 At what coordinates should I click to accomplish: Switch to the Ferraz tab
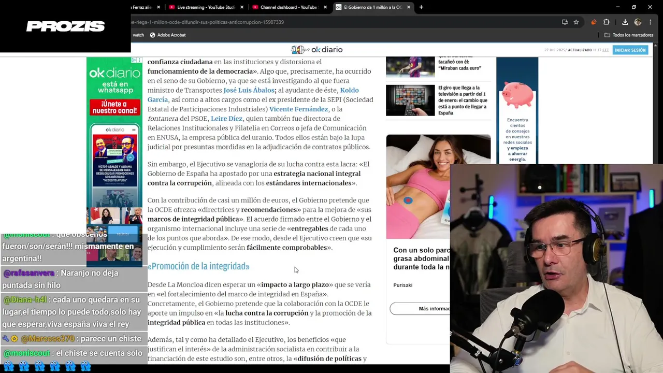142,7
